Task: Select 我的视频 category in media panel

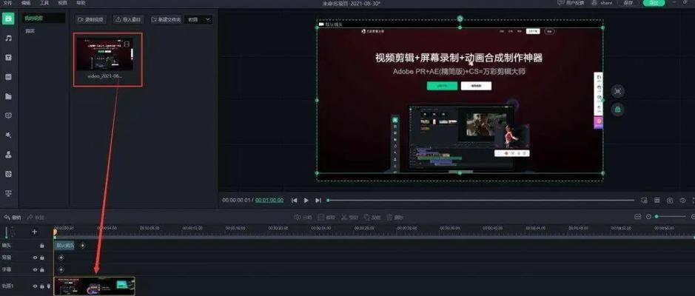Action: [x=44, y=18]
